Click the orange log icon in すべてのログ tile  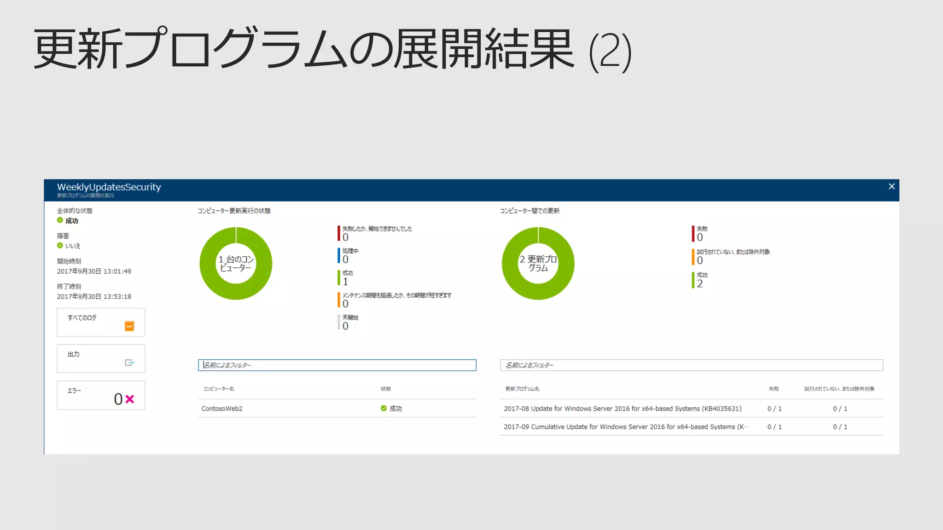(129, 326)
